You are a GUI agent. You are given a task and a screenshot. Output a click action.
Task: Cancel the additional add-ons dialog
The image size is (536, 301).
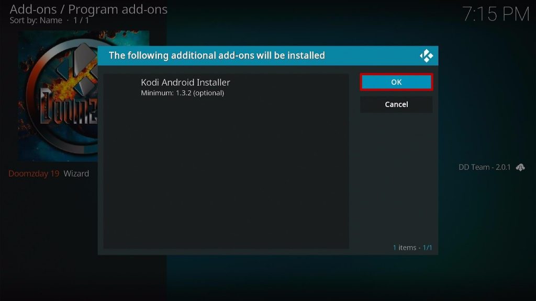pyautogui.click(x=396, y=105)
